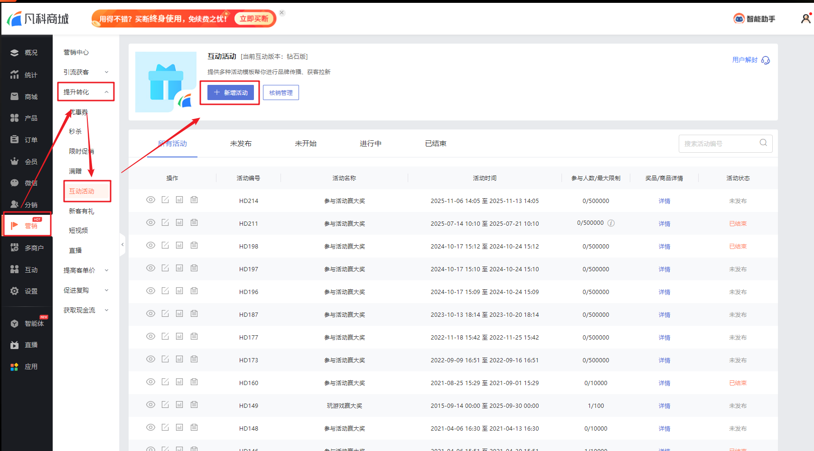Click the edit pencil icon for HD211
Image resolution: width=814 pixels, height=451 pixels.
165,222
